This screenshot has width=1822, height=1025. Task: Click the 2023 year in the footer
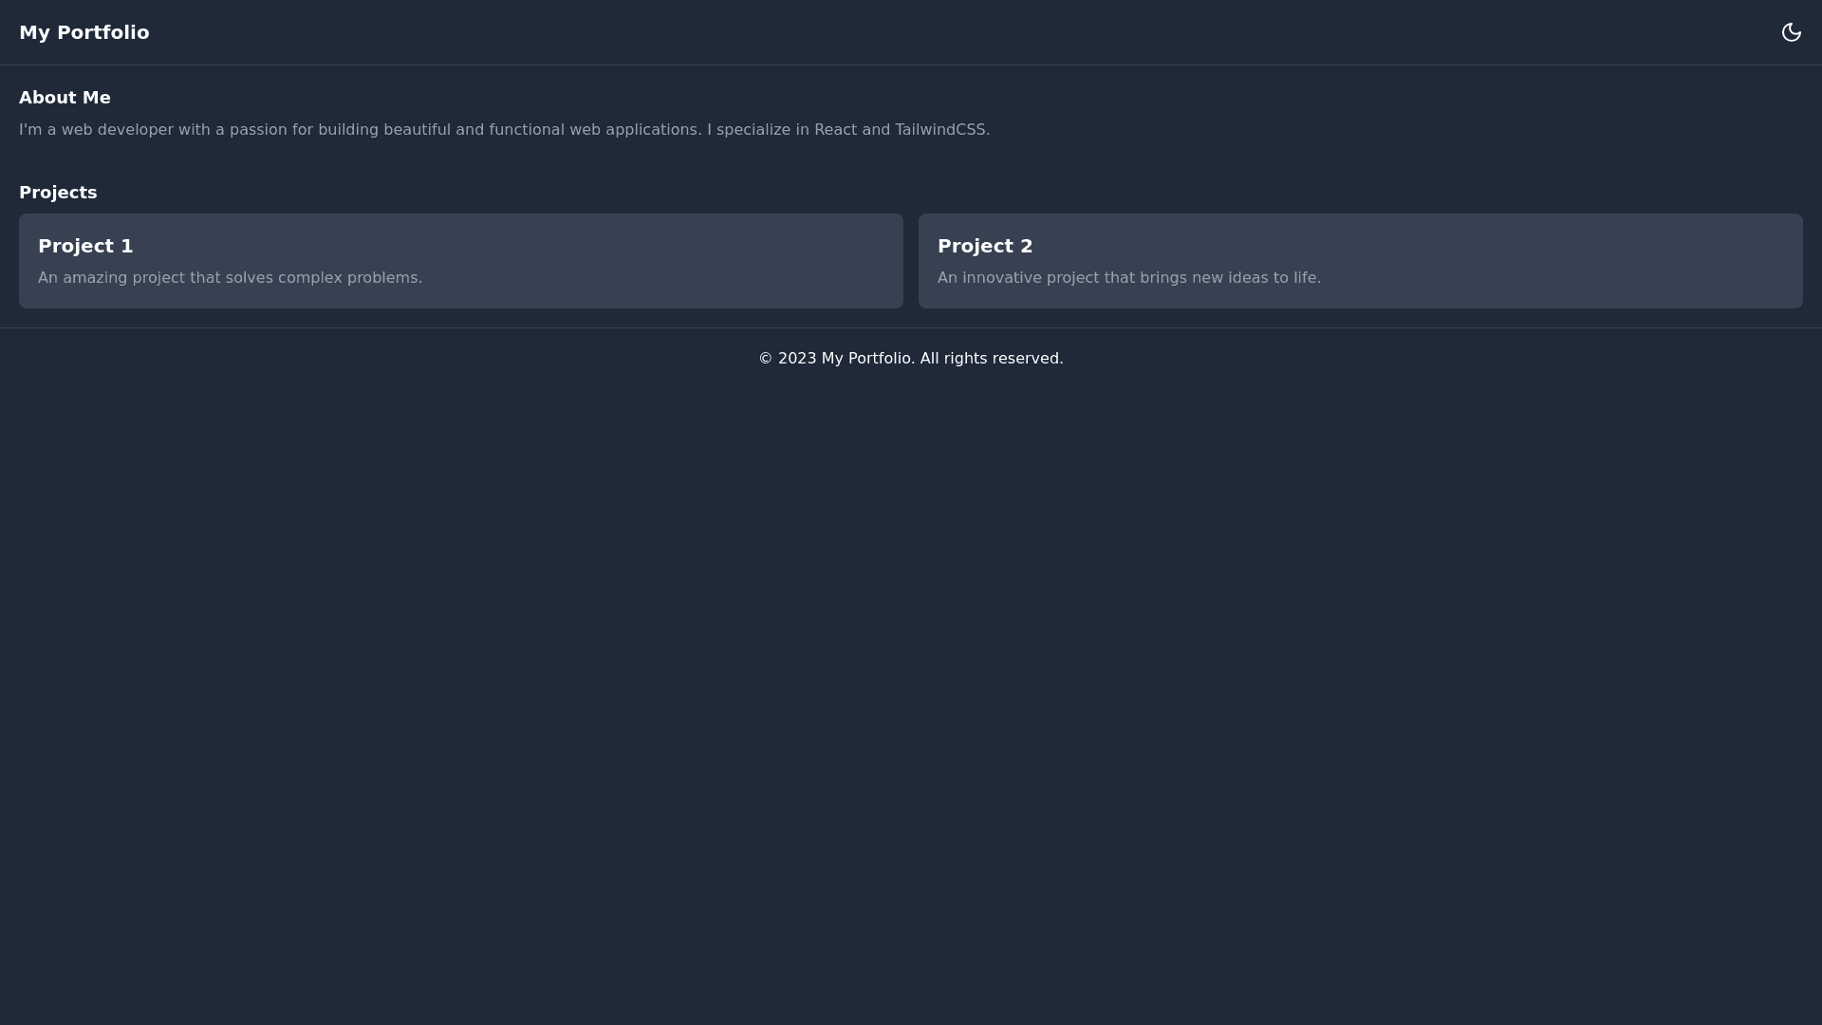pos(795,358)
